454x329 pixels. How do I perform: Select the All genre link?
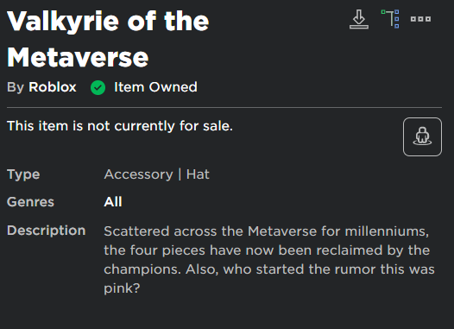(113, 202)
